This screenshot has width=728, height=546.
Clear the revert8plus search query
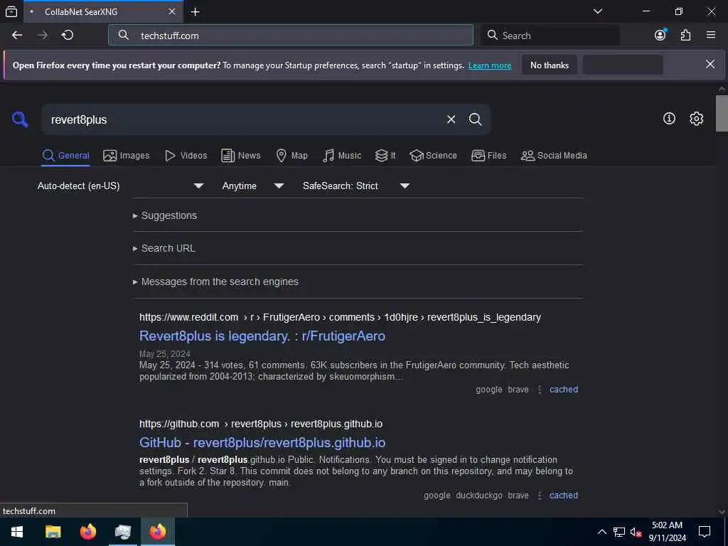[451, 119]
